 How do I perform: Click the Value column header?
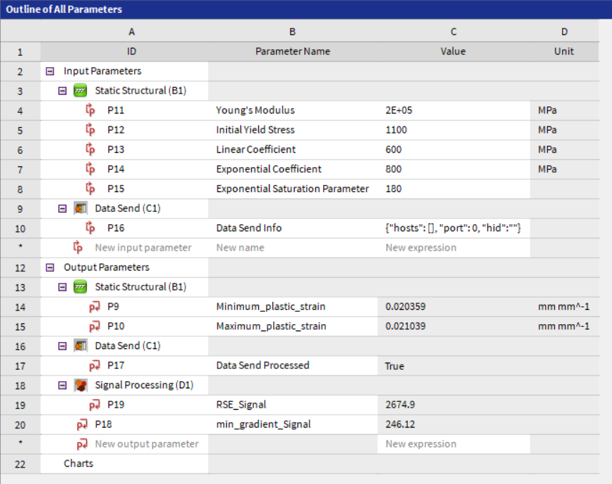point(453,51)
